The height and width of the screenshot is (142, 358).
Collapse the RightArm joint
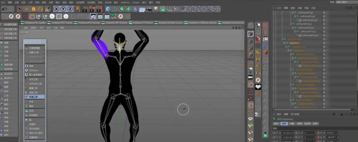[x=284, y=43]
